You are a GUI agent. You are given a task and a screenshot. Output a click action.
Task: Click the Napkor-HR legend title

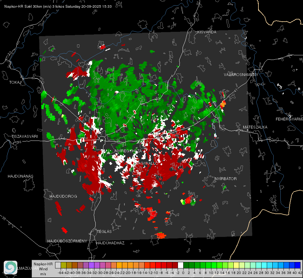43,264
